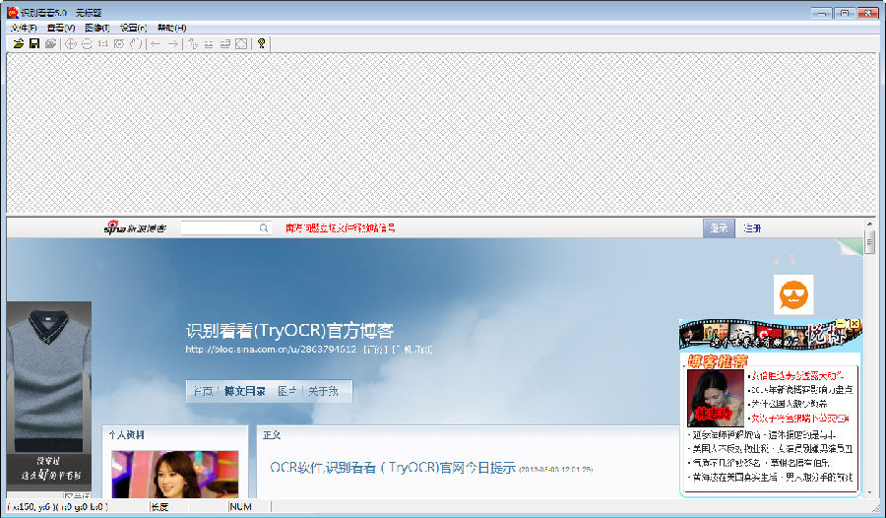
Task: Click the search magnifier in Sina box
Action: coord(264,228)
